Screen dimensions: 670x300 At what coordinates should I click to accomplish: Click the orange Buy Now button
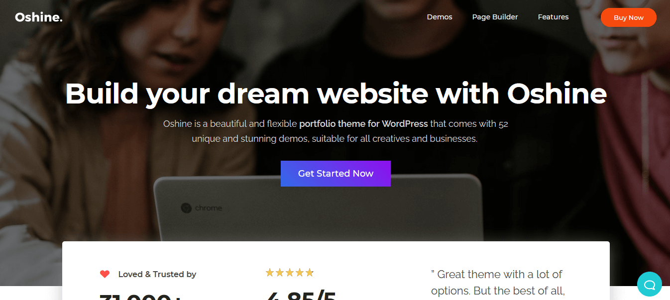click(629, 17)
